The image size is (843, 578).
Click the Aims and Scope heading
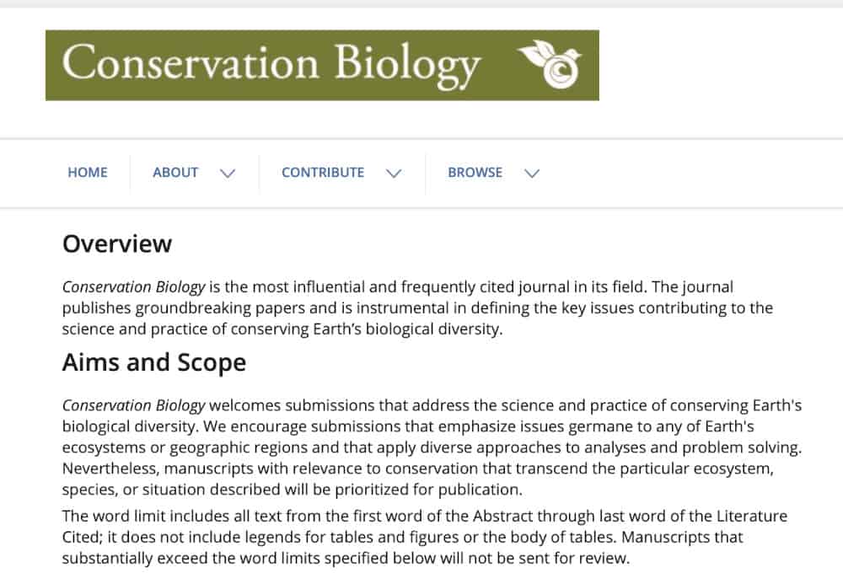[x=154, y=362]
